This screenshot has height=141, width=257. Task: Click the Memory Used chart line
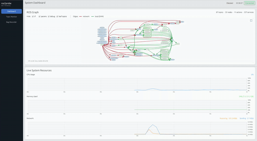click(x=191, y=109)
